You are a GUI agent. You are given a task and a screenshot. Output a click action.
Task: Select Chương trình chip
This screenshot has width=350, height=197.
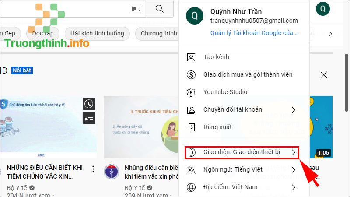tap(157, 34)
